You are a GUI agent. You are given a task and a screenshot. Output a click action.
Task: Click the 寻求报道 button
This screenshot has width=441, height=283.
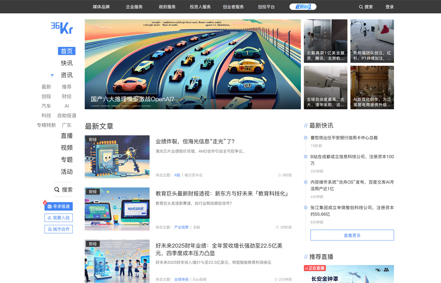(x=59, y=206)
